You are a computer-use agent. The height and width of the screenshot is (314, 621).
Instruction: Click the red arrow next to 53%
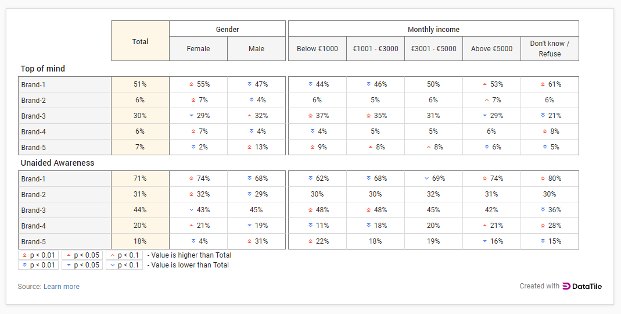pos(484,84)
